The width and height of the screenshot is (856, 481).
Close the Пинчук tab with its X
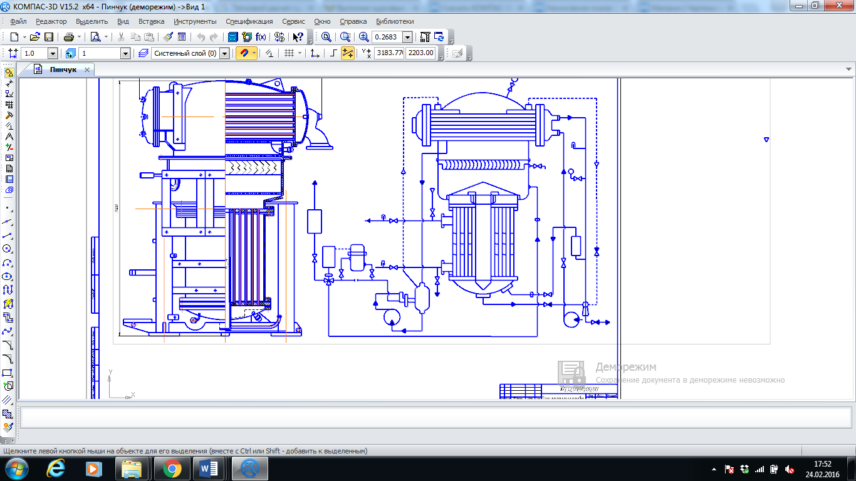[x=87, y=70]
